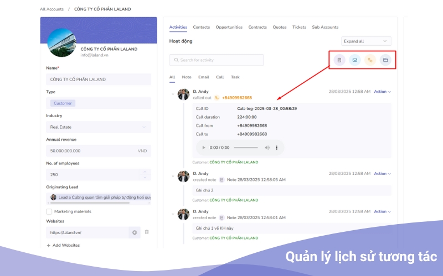This screenshot has width=443, height=276.
Task: Open website via globe icon next to laland.vn
Action: tap(135, 232)
